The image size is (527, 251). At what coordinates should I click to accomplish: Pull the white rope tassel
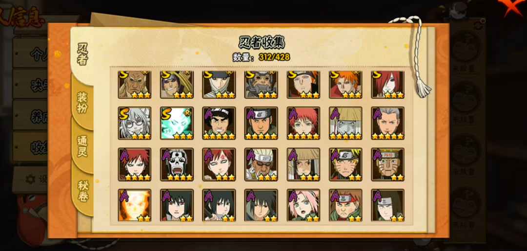tap(423, 88)
